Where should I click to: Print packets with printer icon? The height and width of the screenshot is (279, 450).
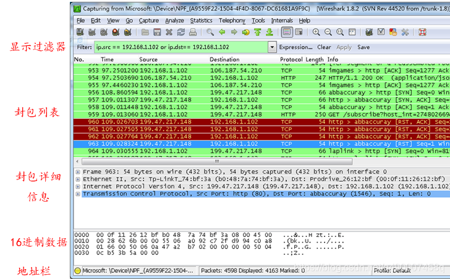point(193,32)
